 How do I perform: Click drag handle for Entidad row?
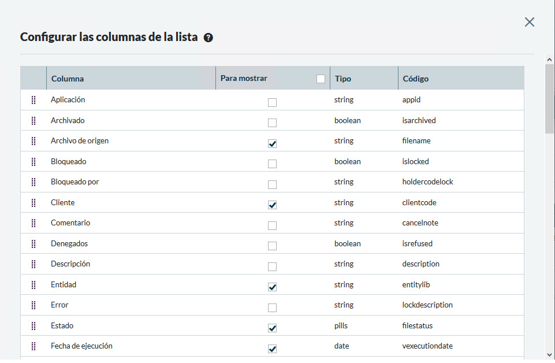click(33, 285)
